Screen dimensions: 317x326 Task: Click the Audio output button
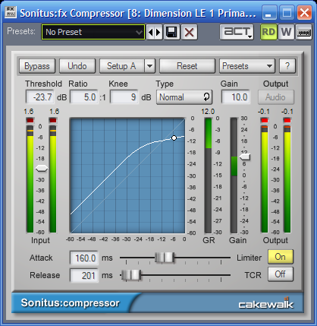coord(276,97)
